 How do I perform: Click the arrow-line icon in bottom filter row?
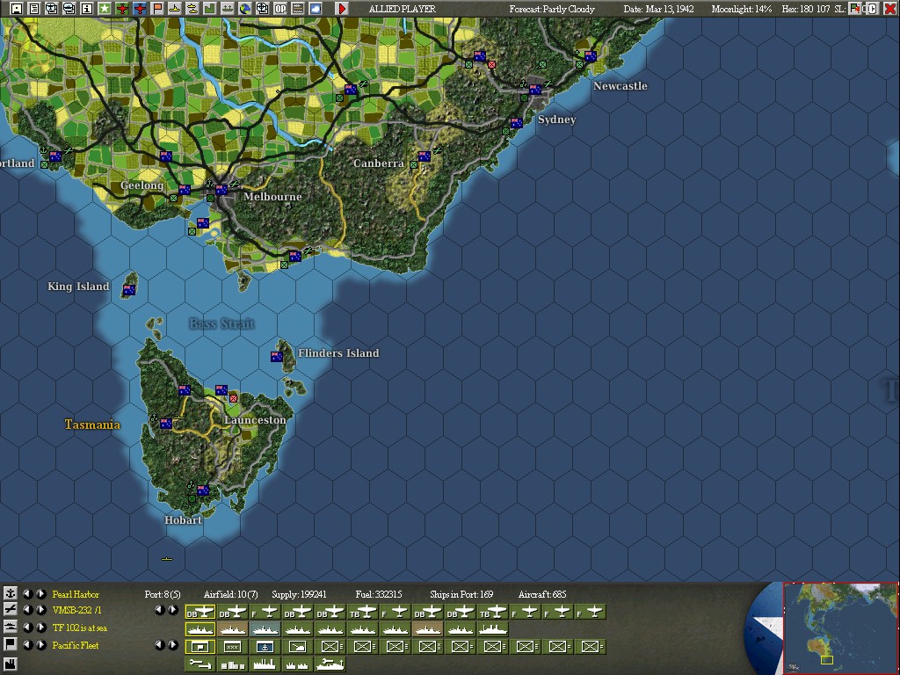200,664
